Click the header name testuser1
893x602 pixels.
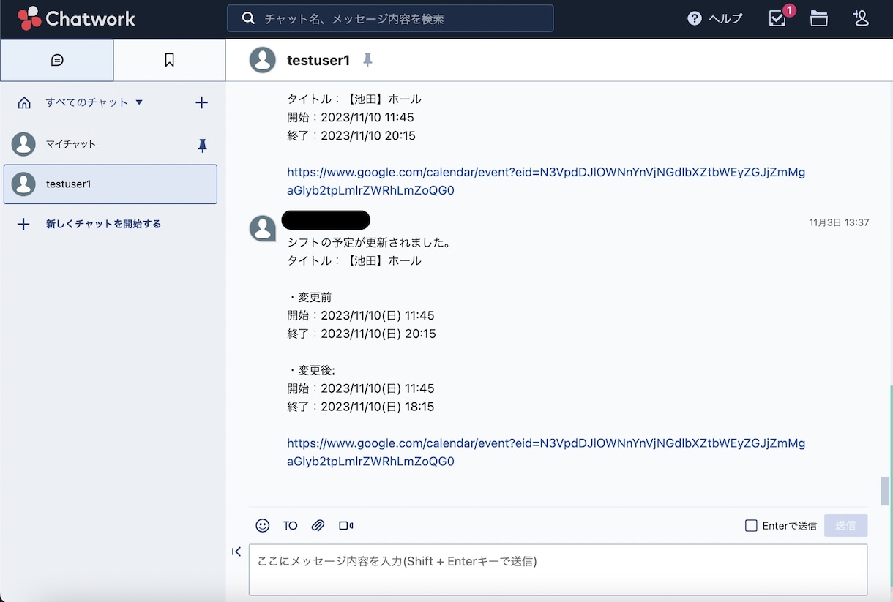click(318, 60)
